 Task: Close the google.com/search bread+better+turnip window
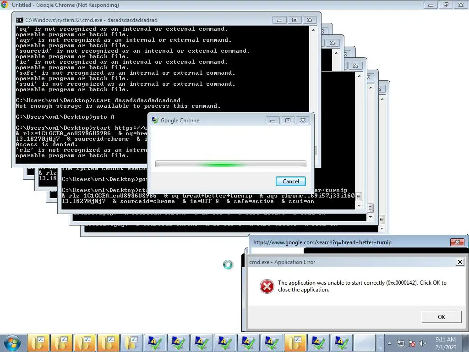point(457,242)
